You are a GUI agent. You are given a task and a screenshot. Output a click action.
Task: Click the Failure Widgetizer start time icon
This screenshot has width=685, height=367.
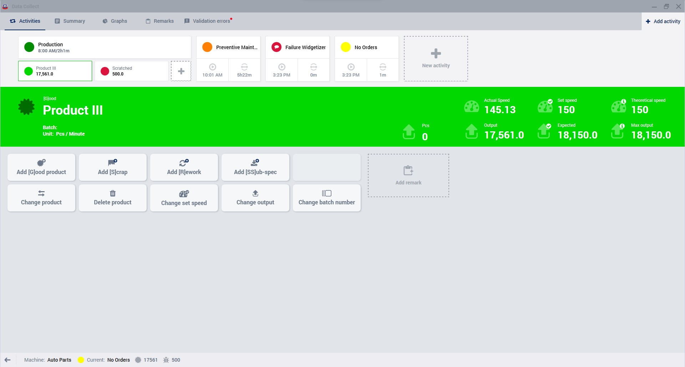pyautogui.click(x=281, y=67)
